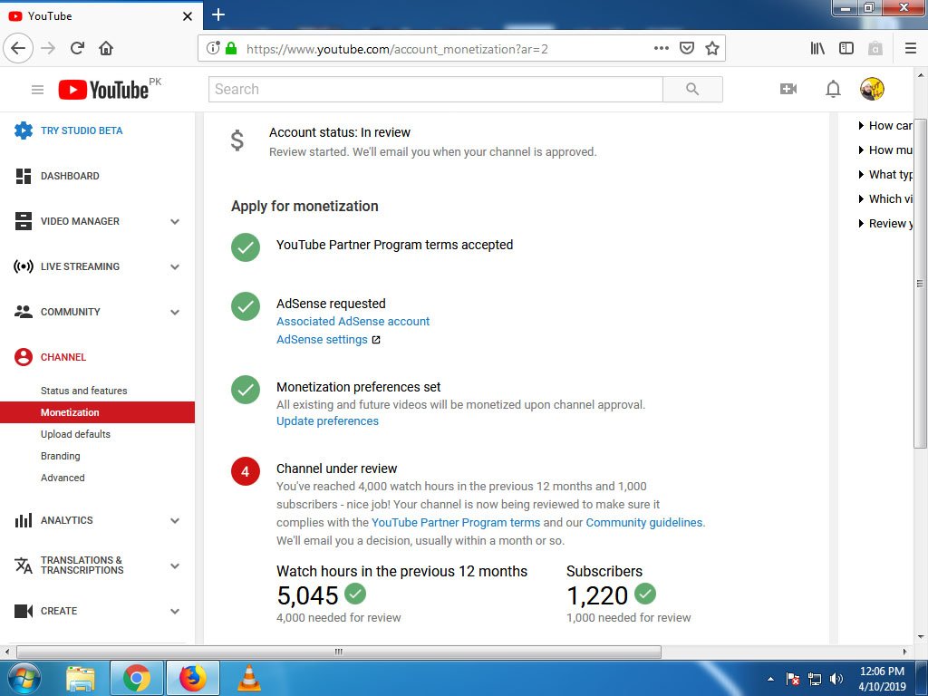Show site security padlock info
This screenshot has width=928, height=696.
tap(231, 48)
